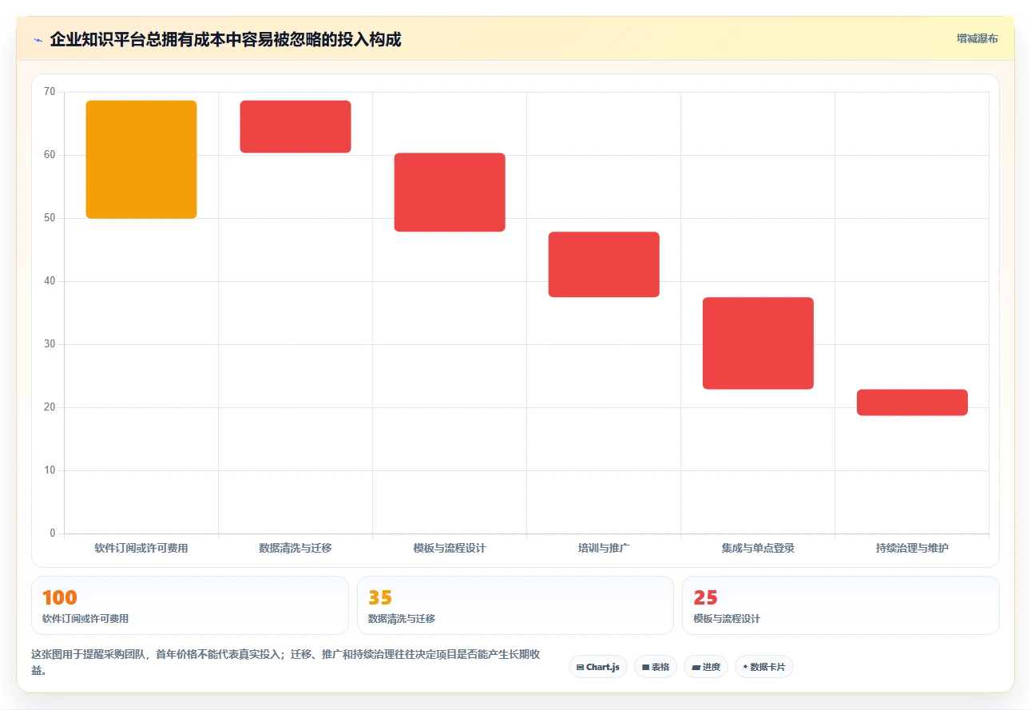Click the red 模板与流程设计 bar

click(450, 192)
